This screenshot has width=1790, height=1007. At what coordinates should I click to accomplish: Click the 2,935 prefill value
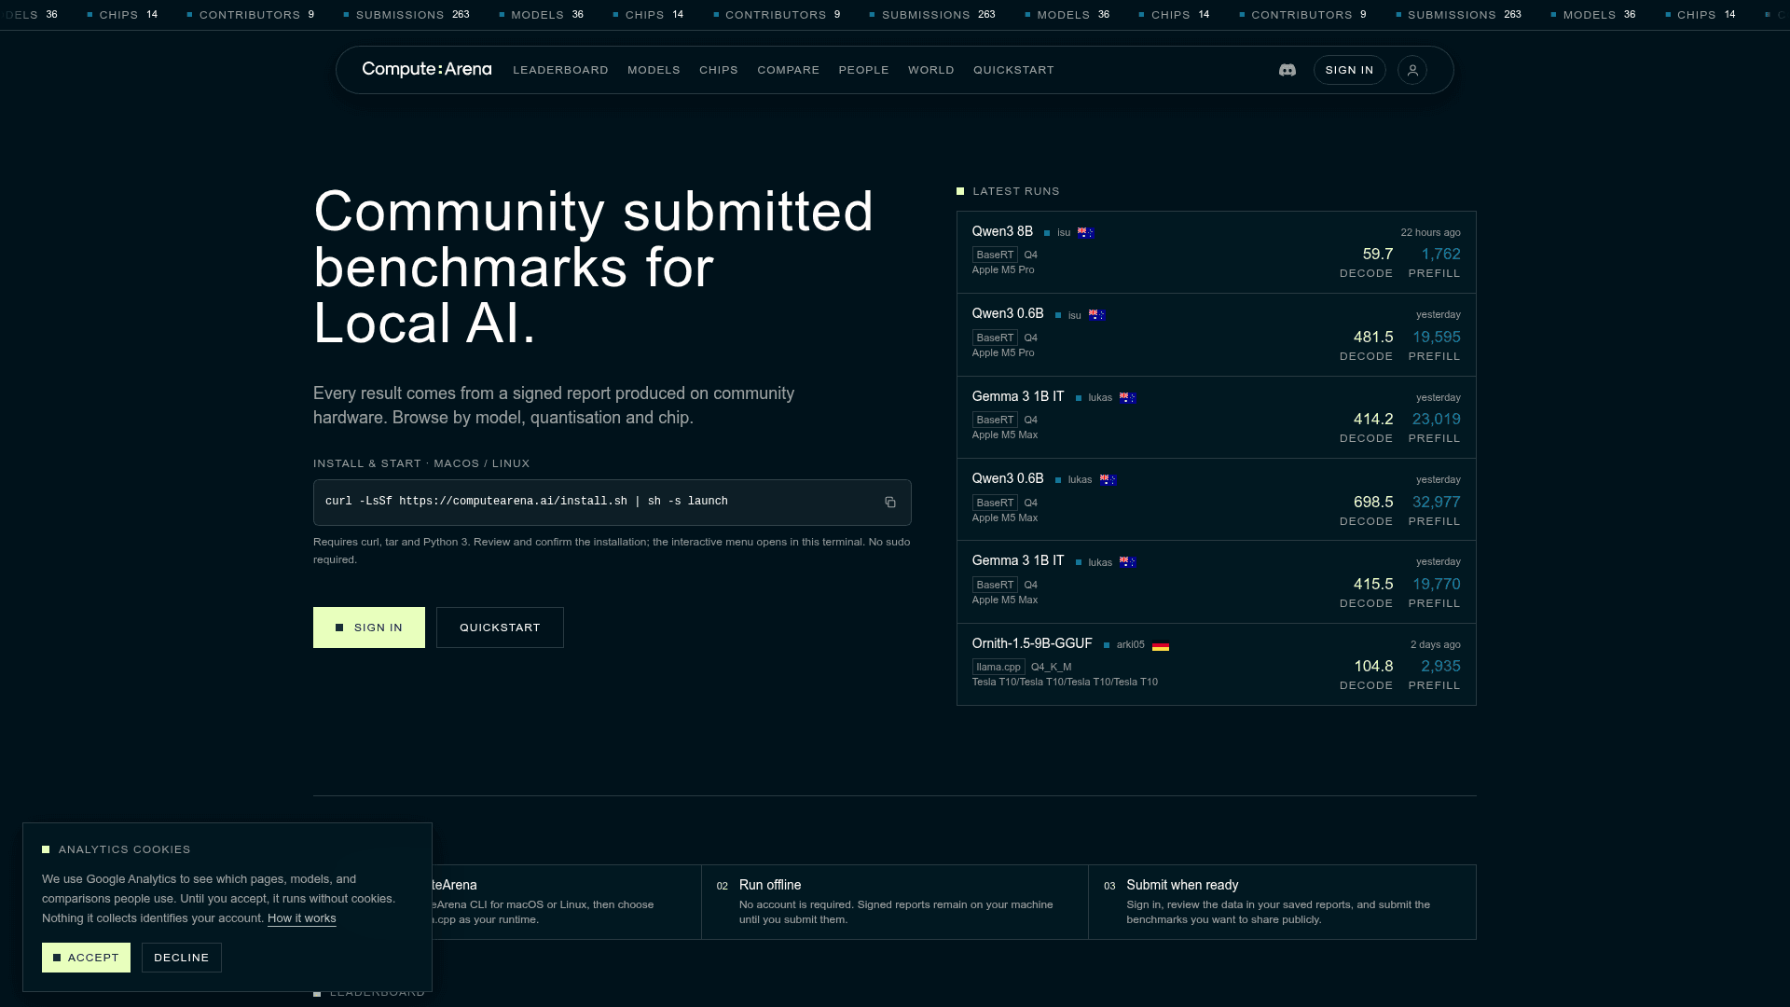1440,667
